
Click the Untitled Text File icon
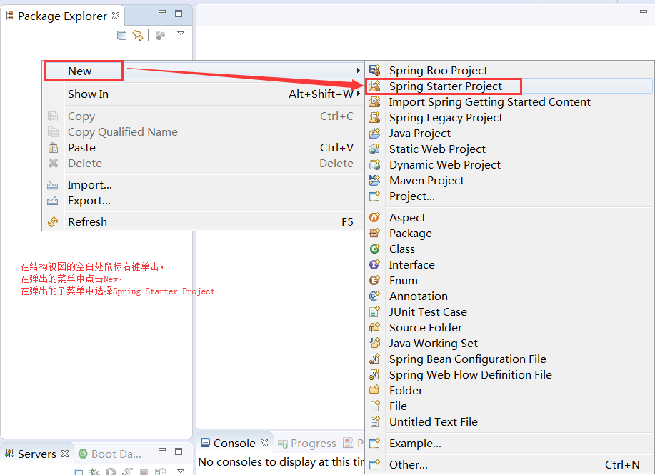(x=375, y=422)
